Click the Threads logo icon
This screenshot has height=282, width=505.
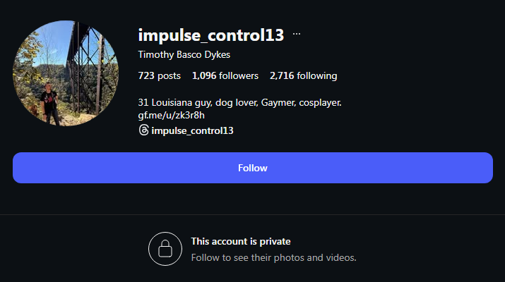point(144,130)
